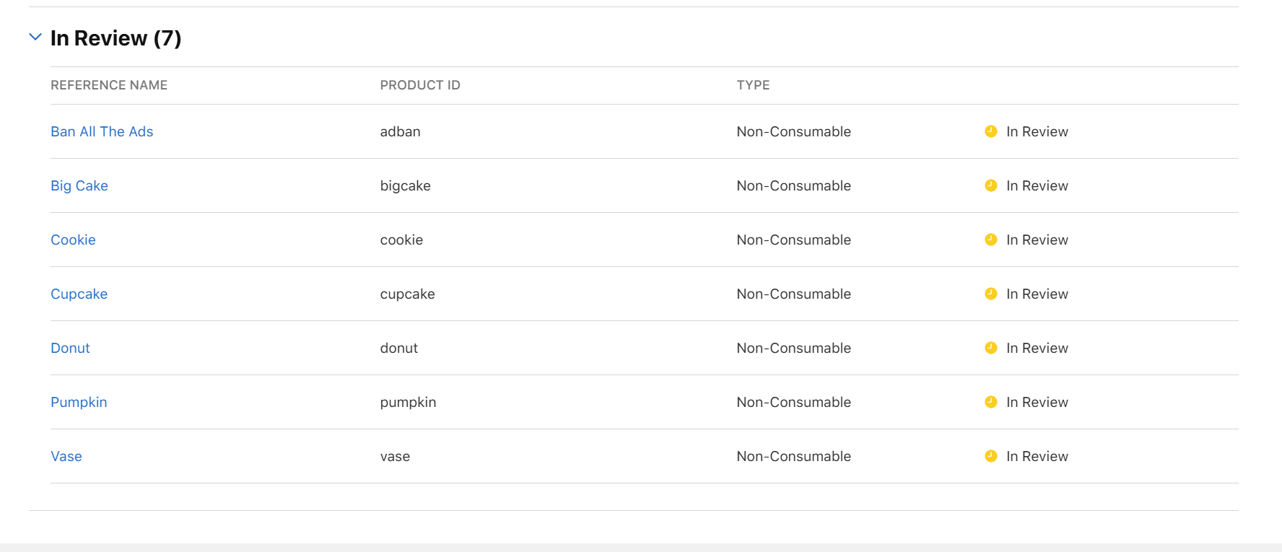This screenshot has height=552, width=1282.
Task: Collapse the In Review section chevron
Action: [x=35, y=37]
